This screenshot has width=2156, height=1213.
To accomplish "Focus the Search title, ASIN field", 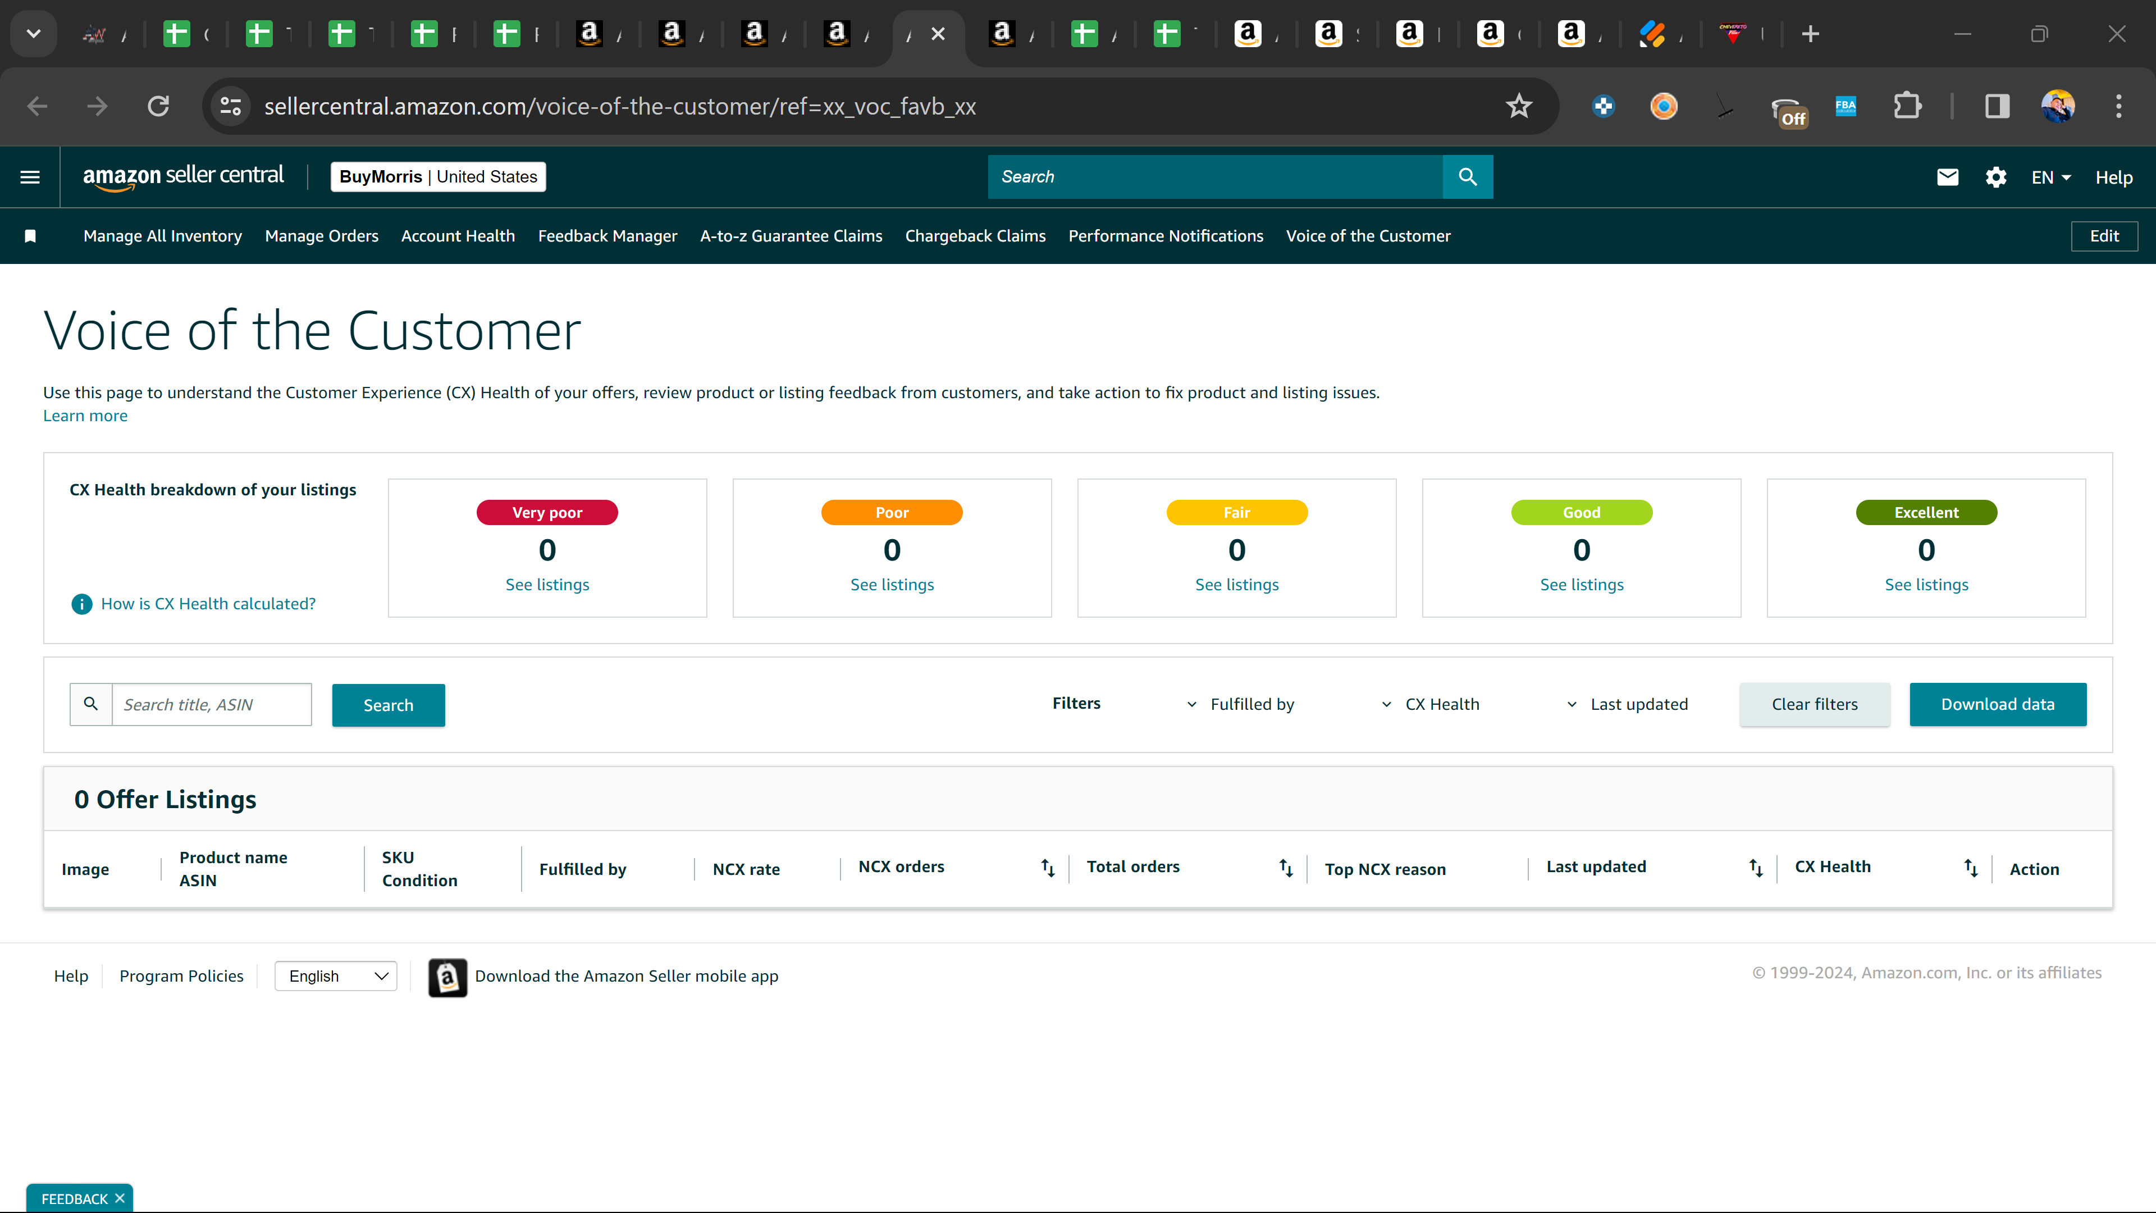I will (212, 704).
